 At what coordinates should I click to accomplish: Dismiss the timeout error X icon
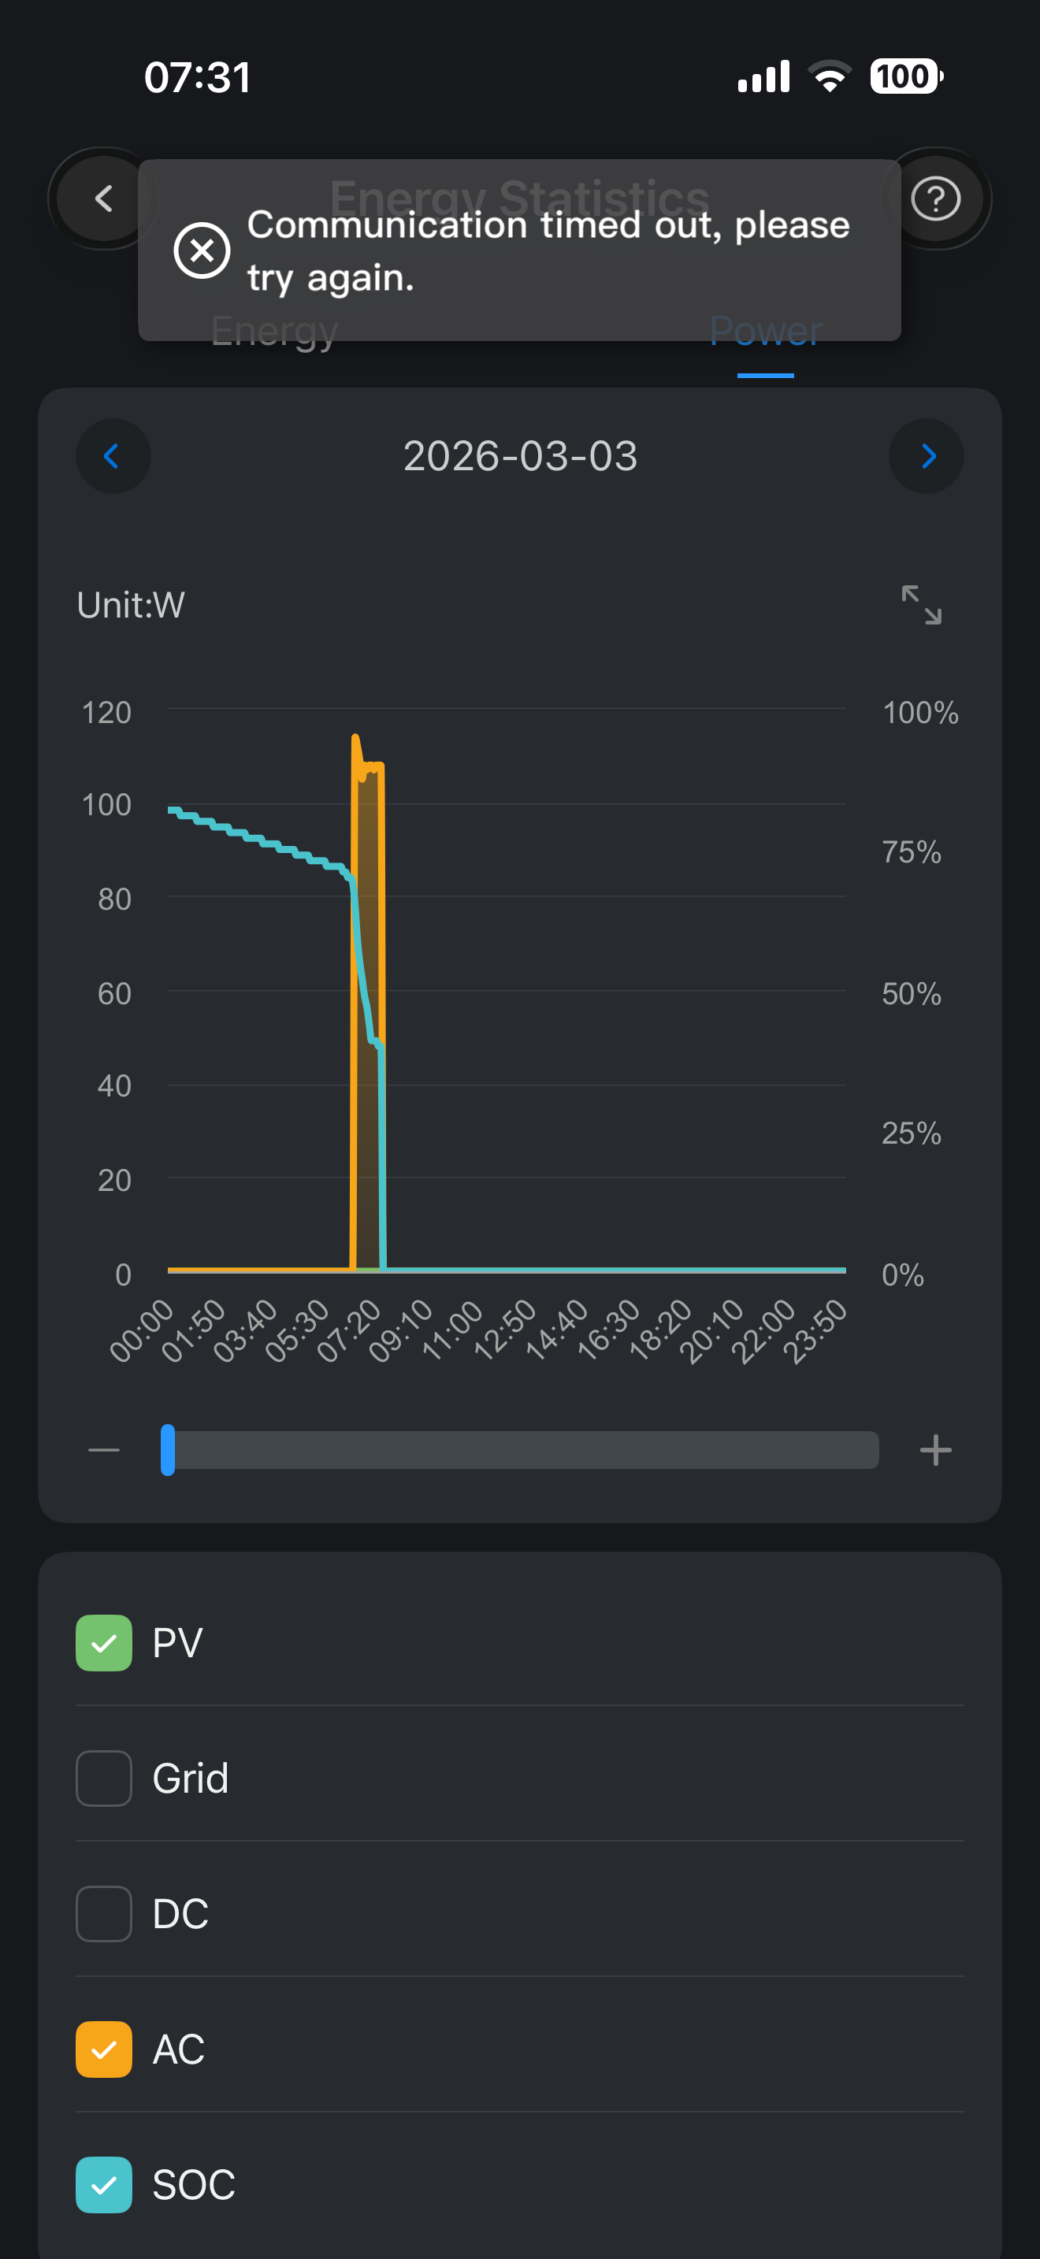(x=202, y=250)
